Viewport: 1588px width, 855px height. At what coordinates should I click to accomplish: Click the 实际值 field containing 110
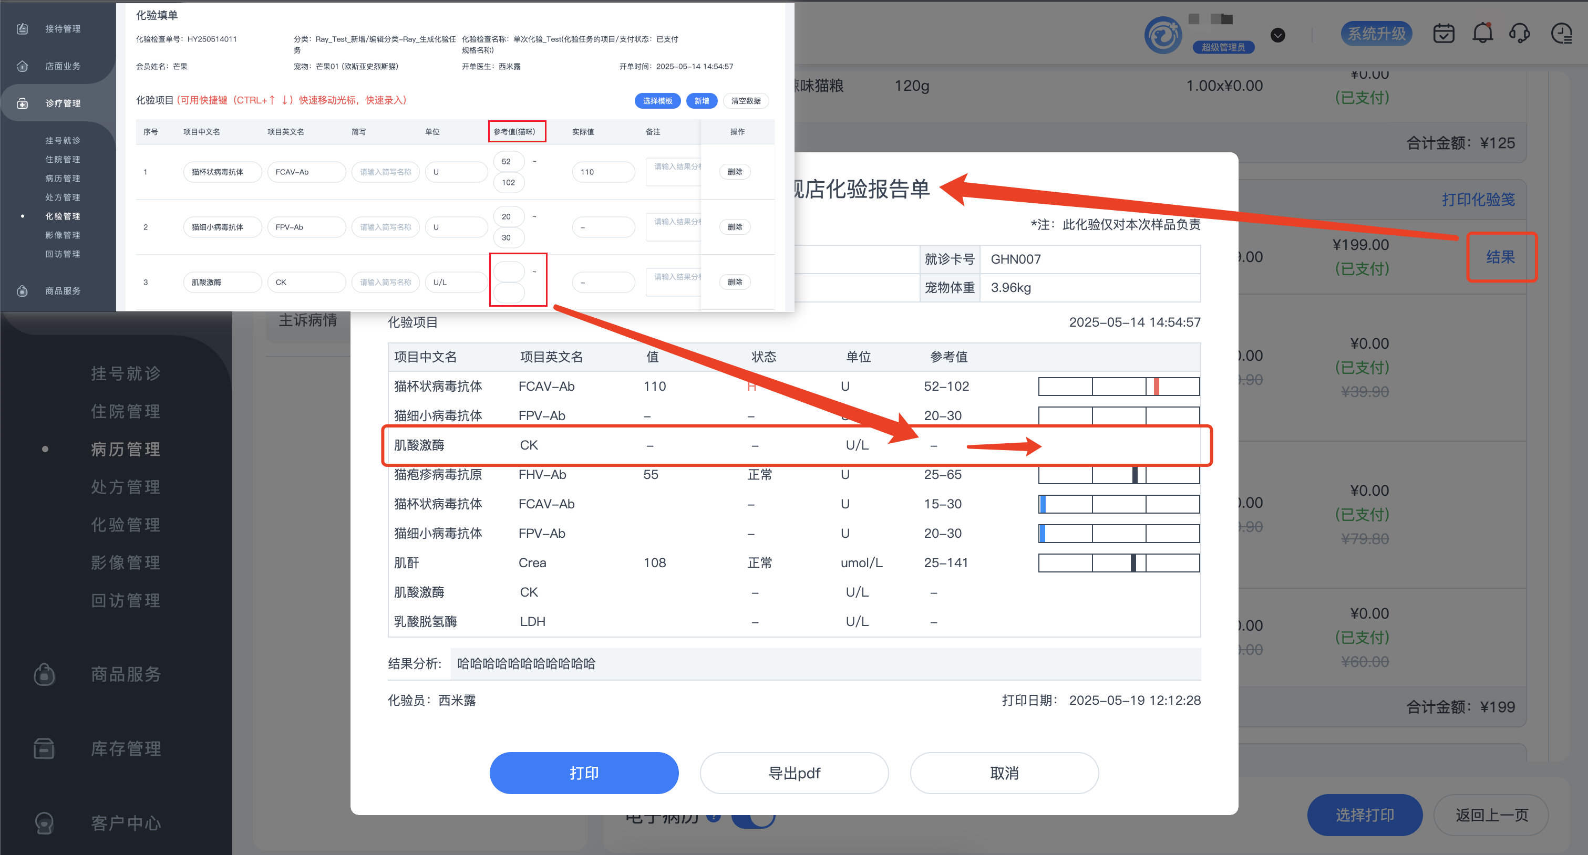(603, 172)
